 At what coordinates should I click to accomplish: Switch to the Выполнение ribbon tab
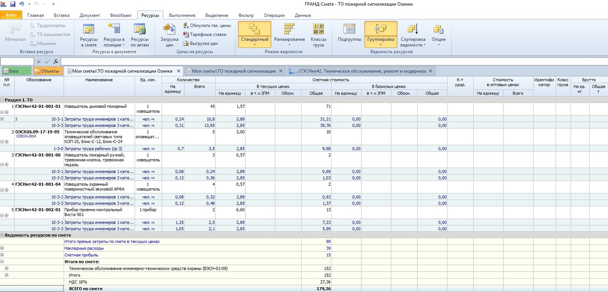(x=182, y=15)
